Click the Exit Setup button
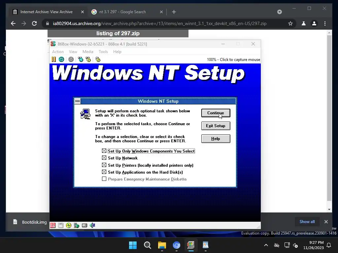This screenshot has width=338, height=253. pyautogui.click(x=216, y=126)
